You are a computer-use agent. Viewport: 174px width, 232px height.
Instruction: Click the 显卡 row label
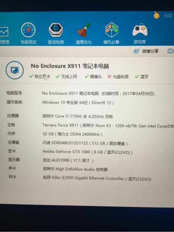point(12,151)
